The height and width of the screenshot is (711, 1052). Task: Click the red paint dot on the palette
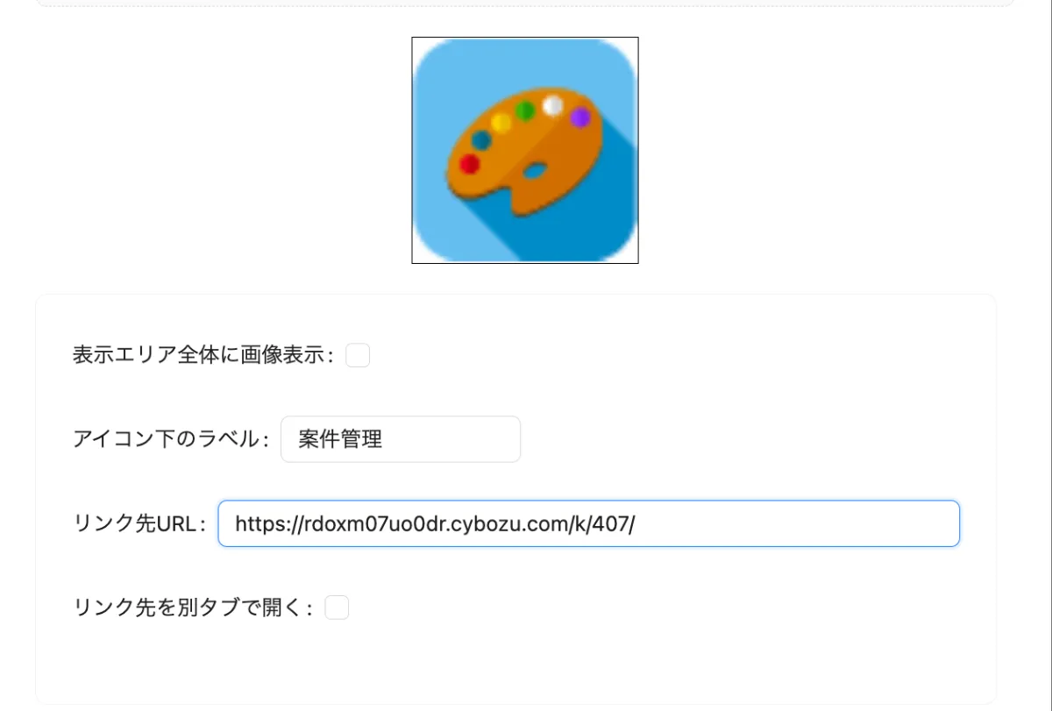click(470, 164)
